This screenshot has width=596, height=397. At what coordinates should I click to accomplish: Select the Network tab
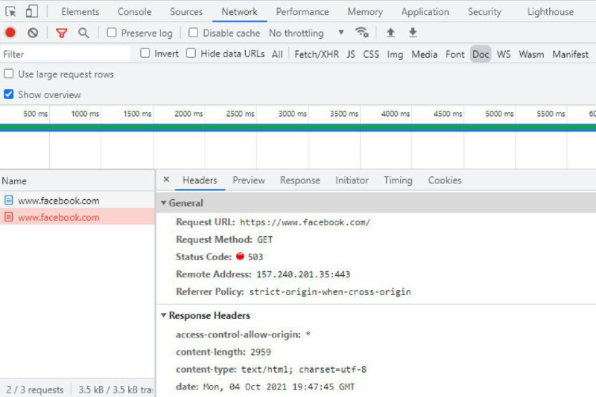coord(239,12)
